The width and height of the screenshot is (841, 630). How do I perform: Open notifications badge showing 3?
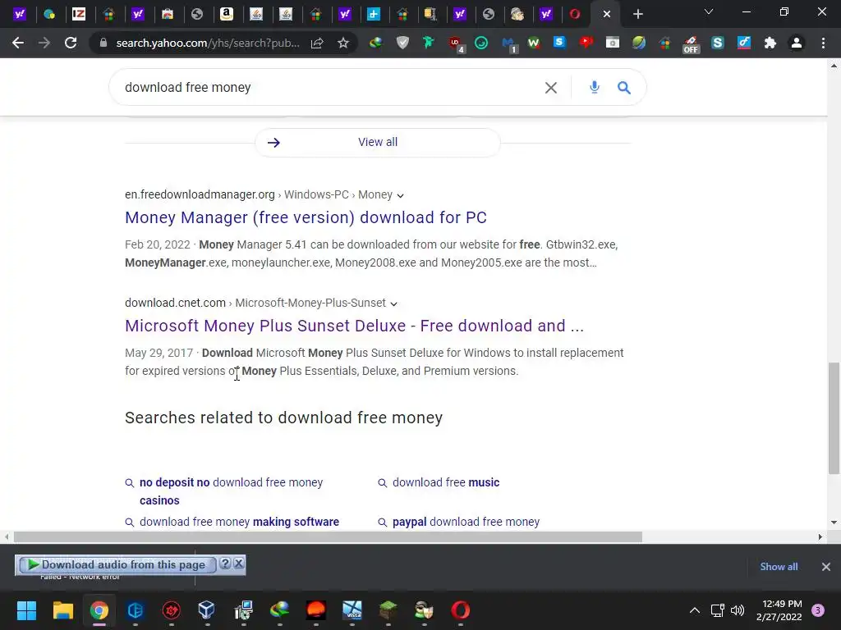[x=818, y=610]
